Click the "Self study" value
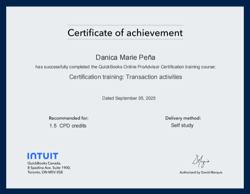Screen dimensions: 250x194 [x=182, y=126]
